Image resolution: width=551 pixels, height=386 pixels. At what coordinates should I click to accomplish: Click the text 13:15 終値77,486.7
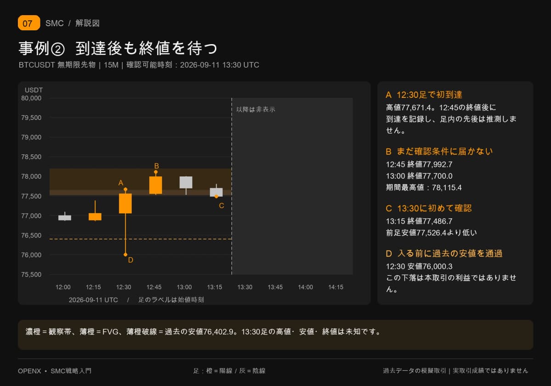click(419, 221)
